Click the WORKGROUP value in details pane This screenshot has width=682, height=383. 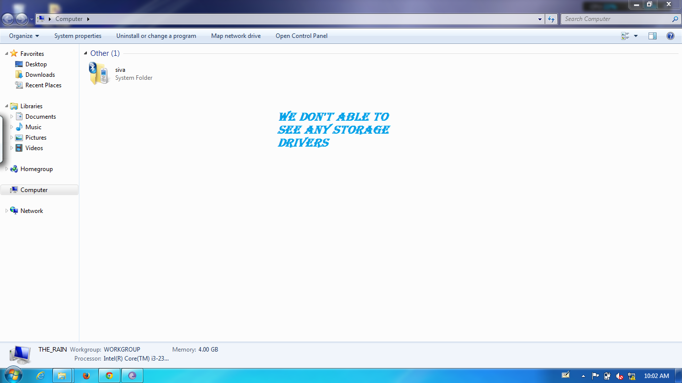122,350
